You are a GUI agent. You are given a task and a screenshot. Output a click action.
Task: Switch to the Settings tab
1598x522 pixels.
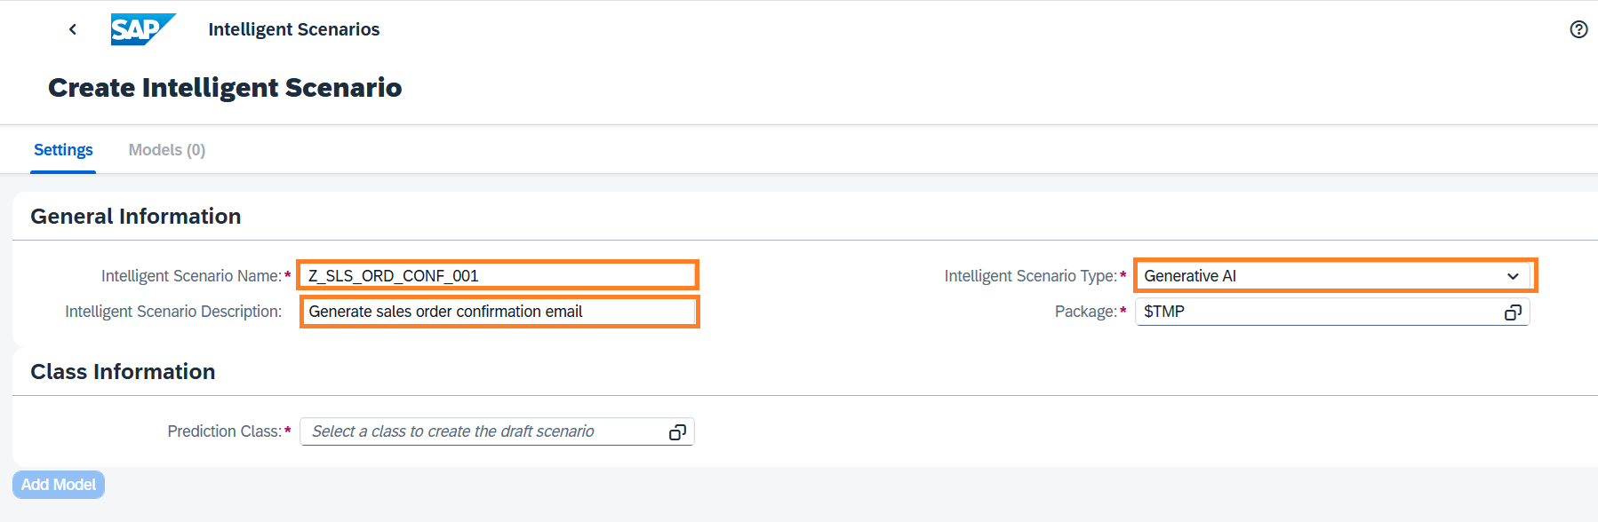(63, 150)
